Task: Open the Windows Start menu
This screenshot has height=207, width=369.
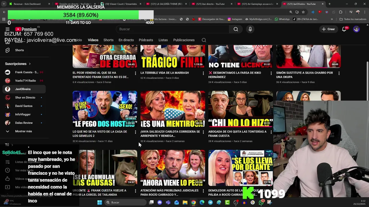Action: (99, 202)
